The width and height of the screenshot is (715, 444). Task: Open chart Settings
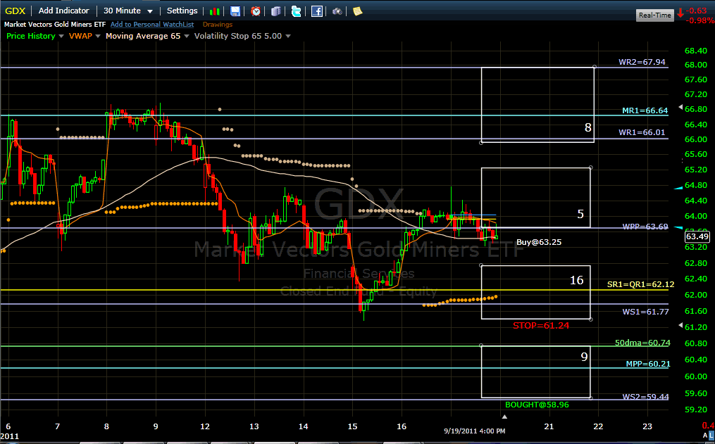click(x=182, y=11)
